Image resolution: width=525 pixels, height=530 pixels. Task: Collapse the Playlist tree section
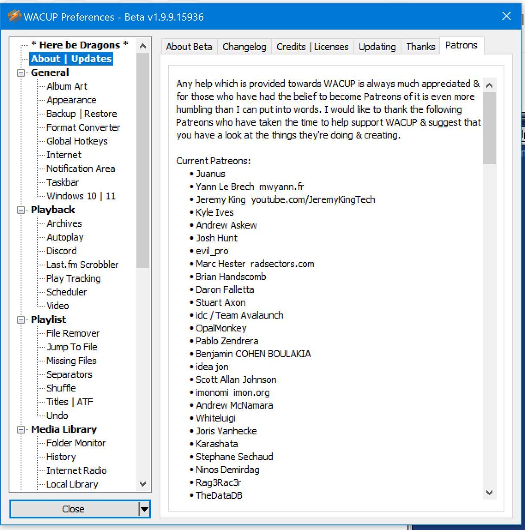tap(21, 320)
